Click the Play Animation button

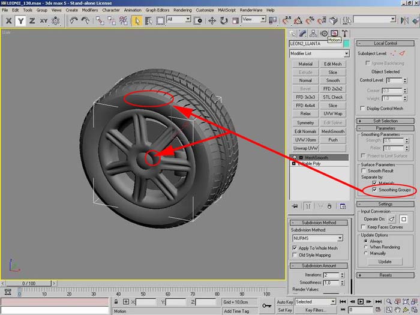point(359,302)
